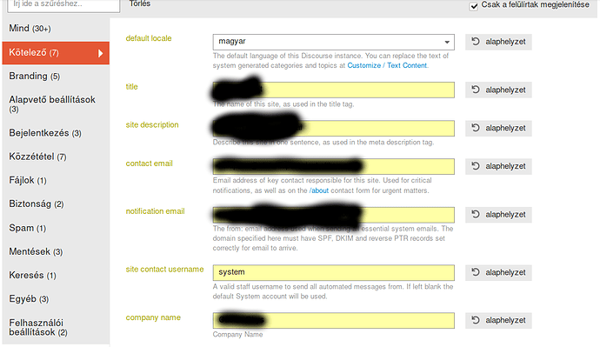600x347 pixels.
Task: Open Alapvető beállítások (3) category
Action: click(56, 104)
